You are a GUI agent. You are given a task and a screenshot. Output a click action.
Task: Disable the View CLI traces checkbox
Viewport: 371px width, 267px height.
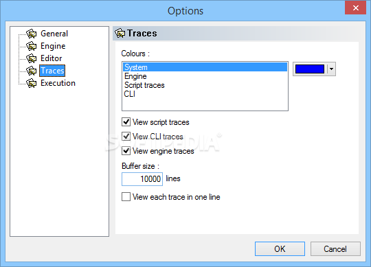point(126,137)
